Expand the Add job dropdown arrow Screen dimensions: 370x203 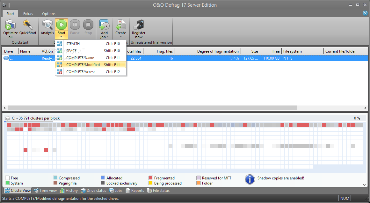pyautogui.click(x=108, y=37)
